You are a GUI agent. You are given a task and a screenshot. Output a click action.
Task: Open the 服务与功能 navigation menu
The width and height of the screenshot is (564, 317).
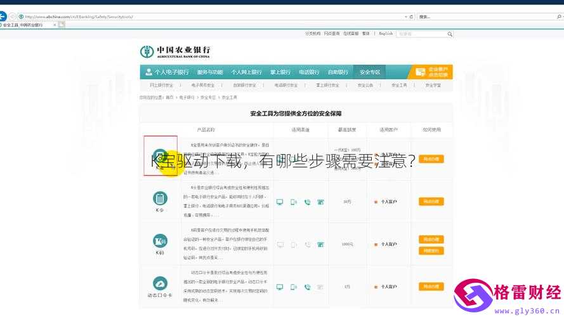click(x=210, y=72)
